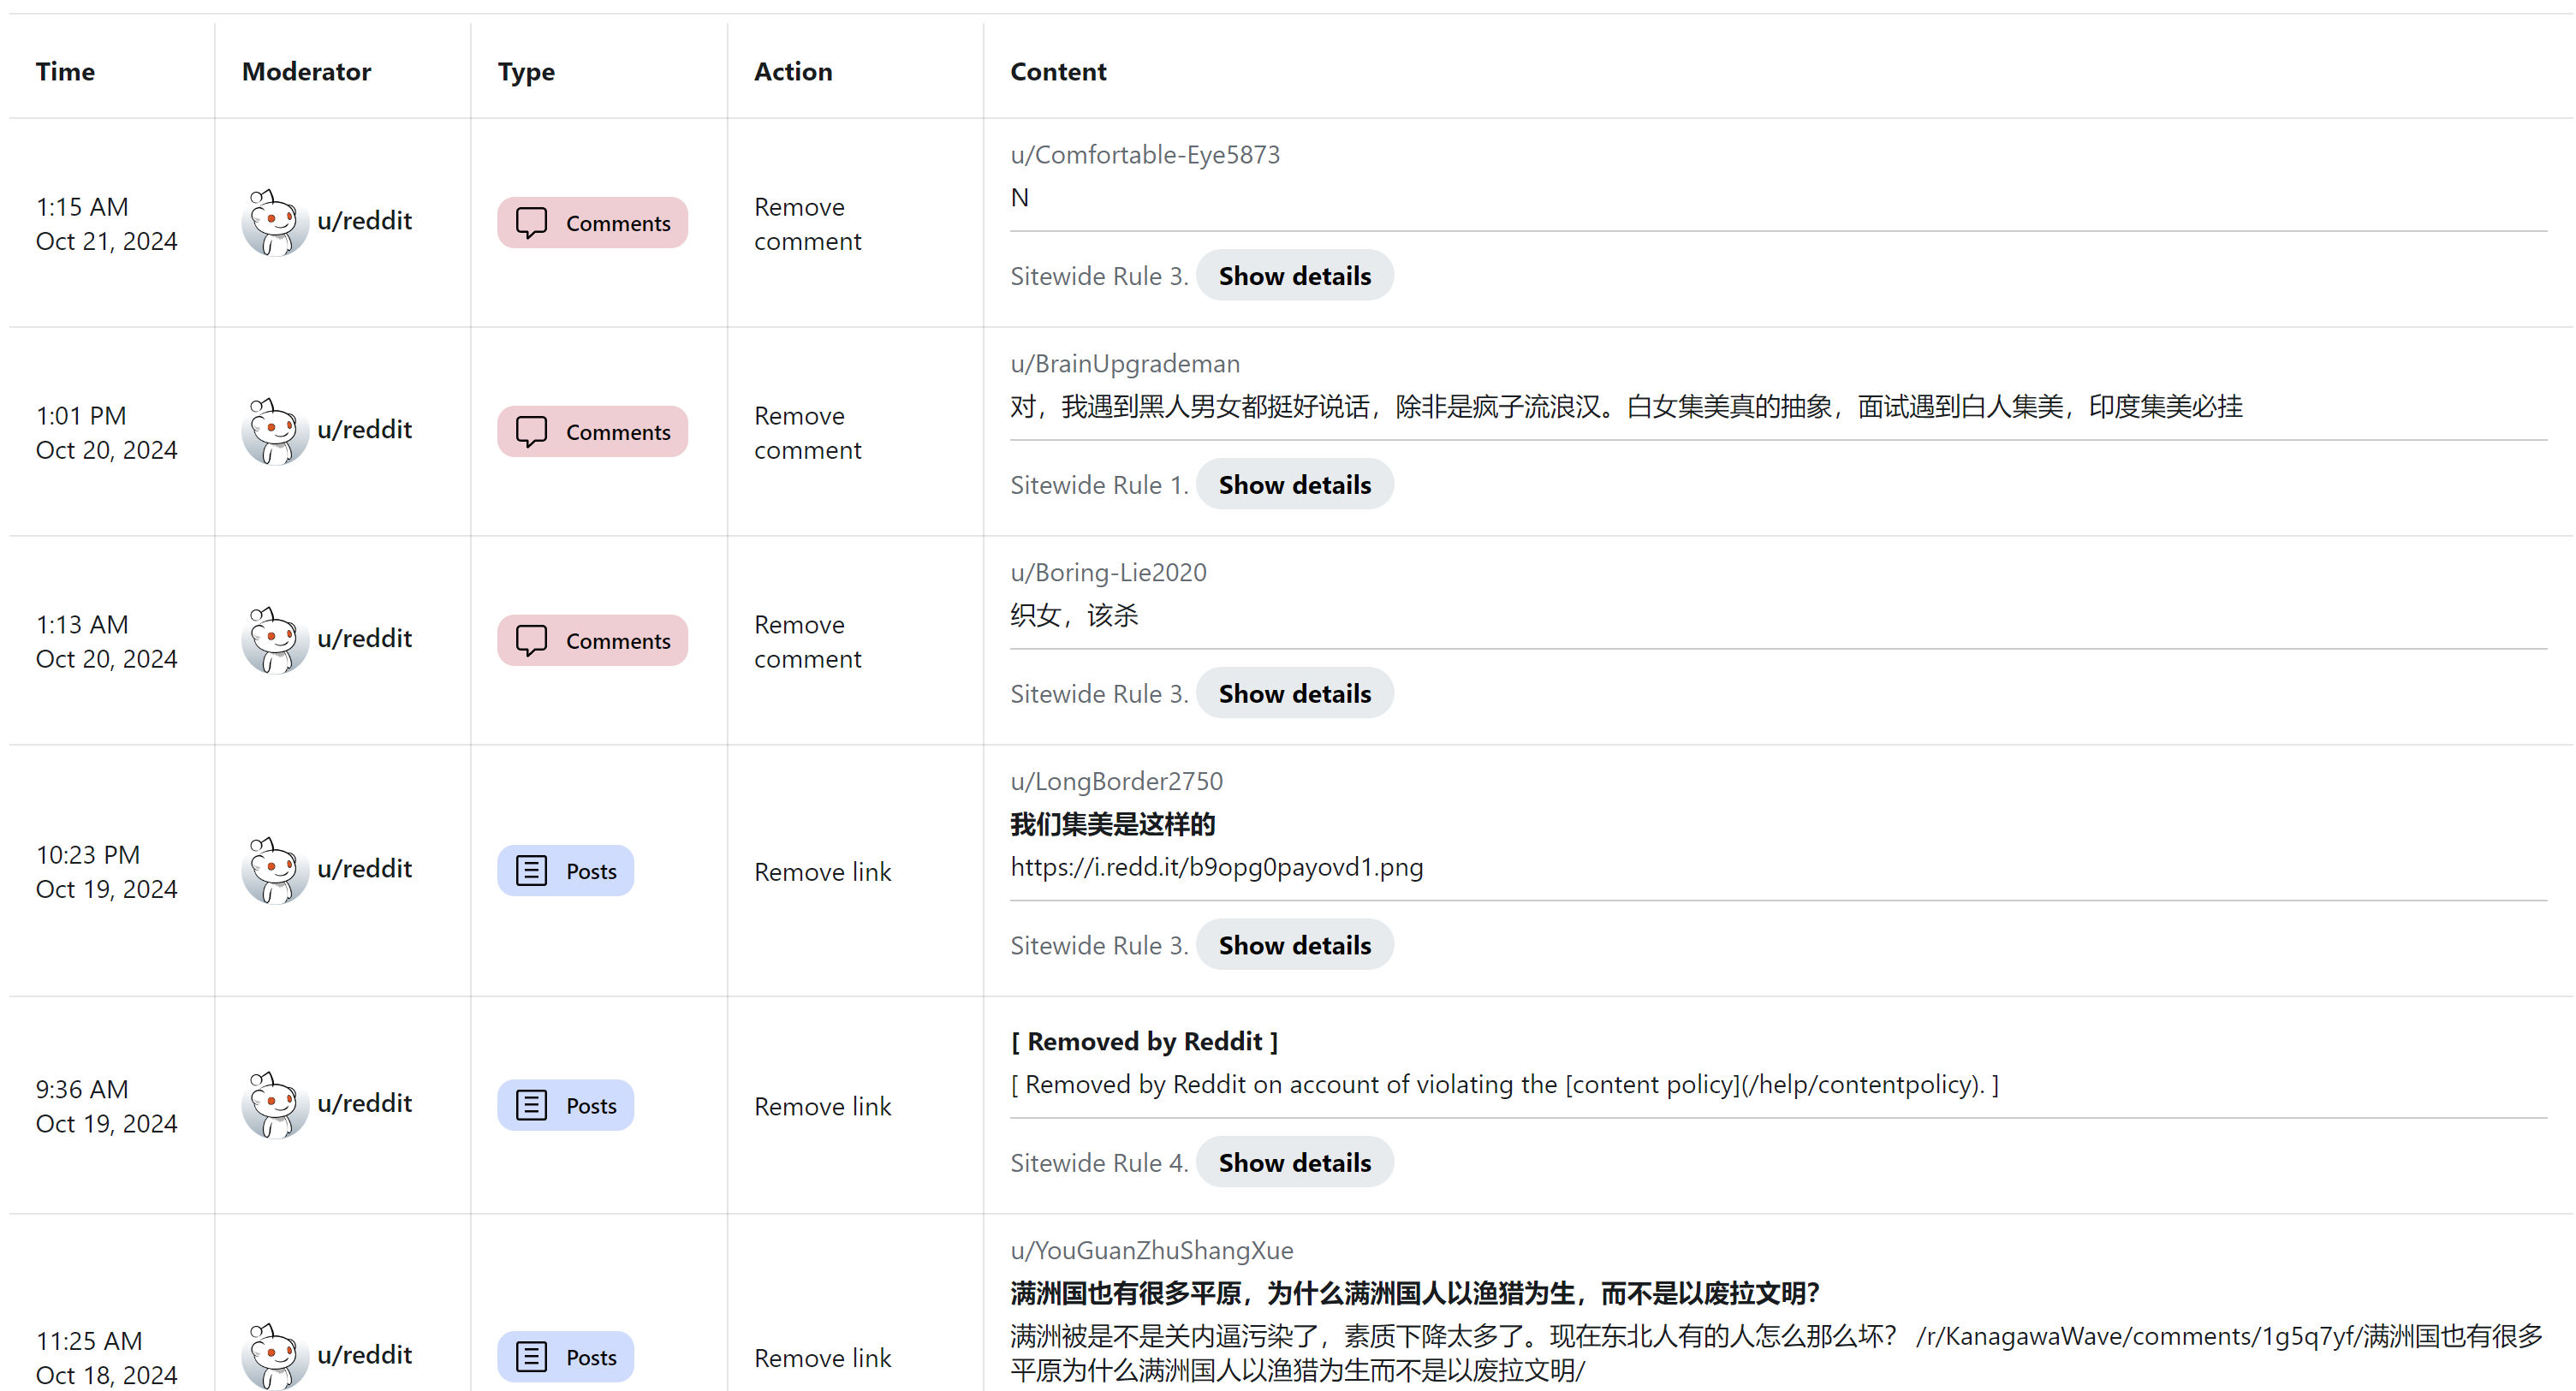Image resolution: width=2576 pixels, height=1391 pixels.
Task: Click u/reddit moderator name in 1:15 AM row
Action: pos(365,221)
